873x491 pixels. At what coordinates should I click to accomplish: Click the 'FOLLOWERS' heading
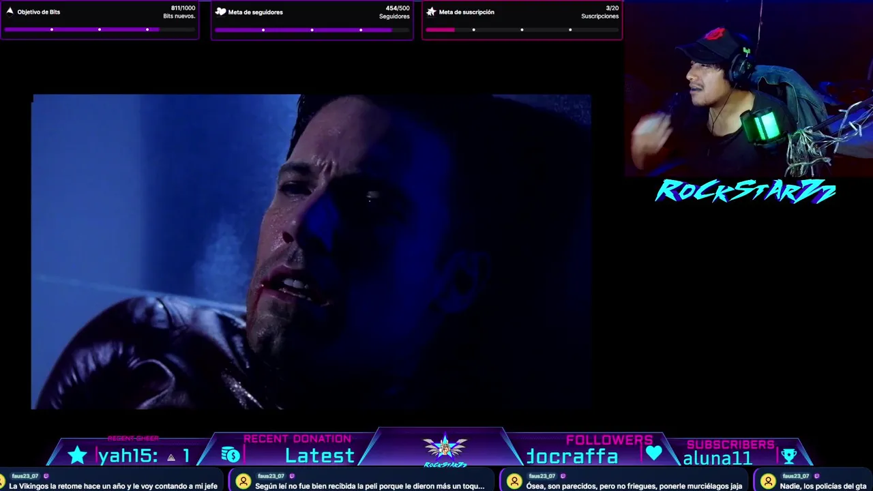609,440
